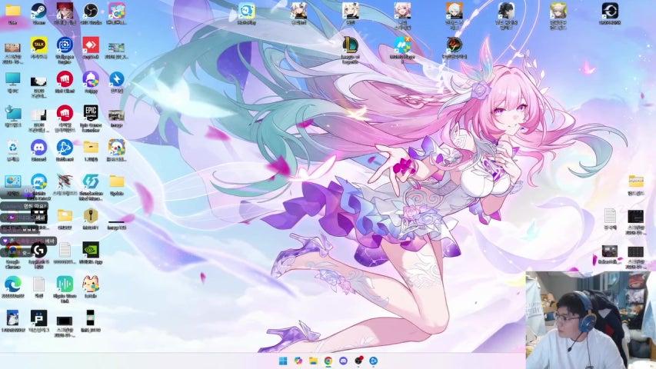This screenshot has height=369, width=656.
Task: Open File Explorer from the taskbar
Action: tap(313, 361)
